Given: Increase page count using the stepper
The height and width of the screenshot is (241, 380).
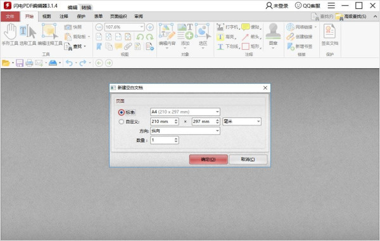Looking at the screenshot, I should tap(176, 139).
